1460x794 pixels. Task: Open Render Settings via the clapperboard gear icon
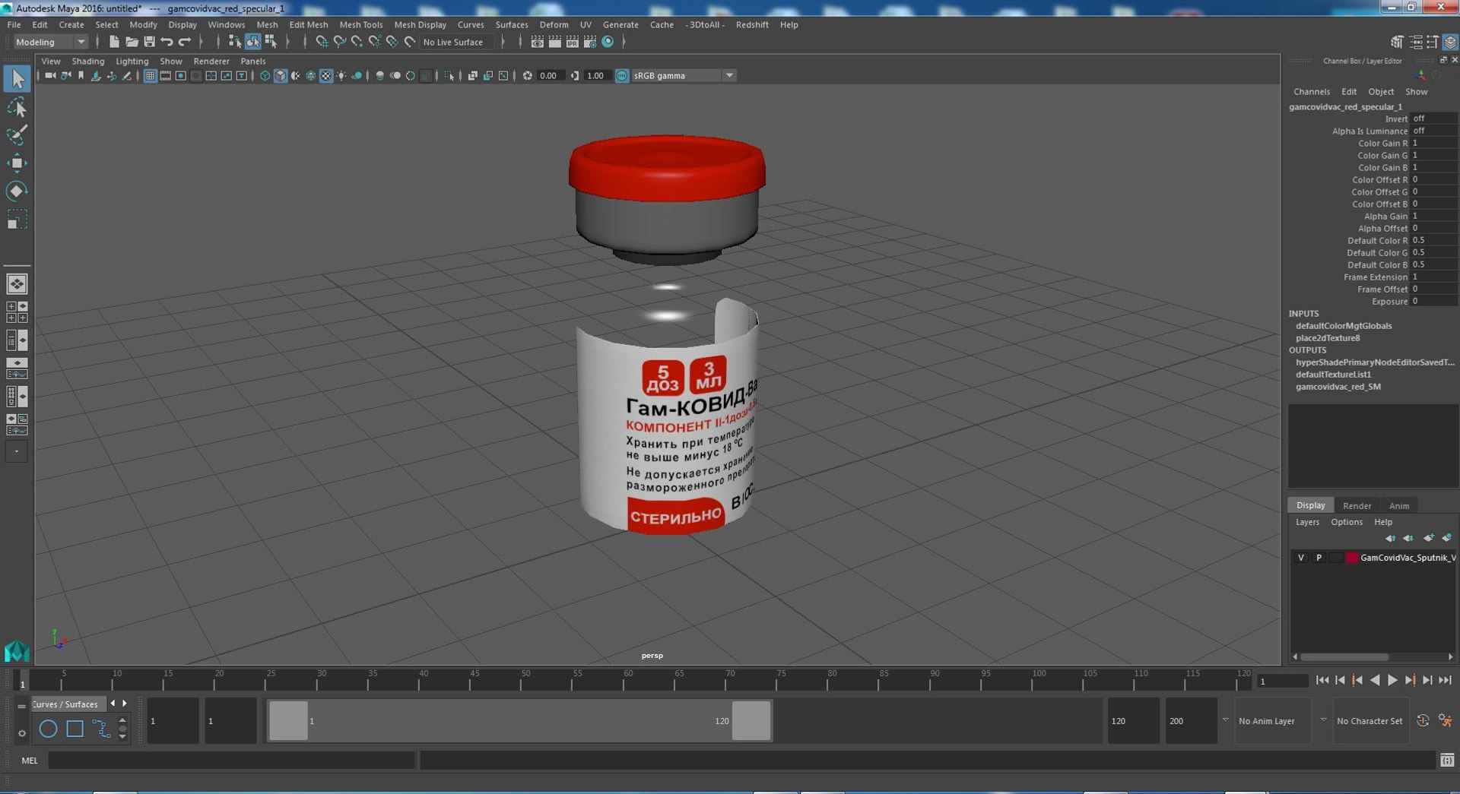coord(589,42)
